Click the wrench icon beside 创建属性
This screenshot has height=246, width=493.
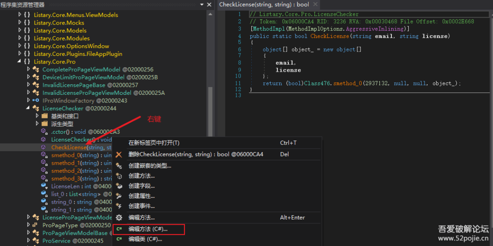click(x=119, y=196)
